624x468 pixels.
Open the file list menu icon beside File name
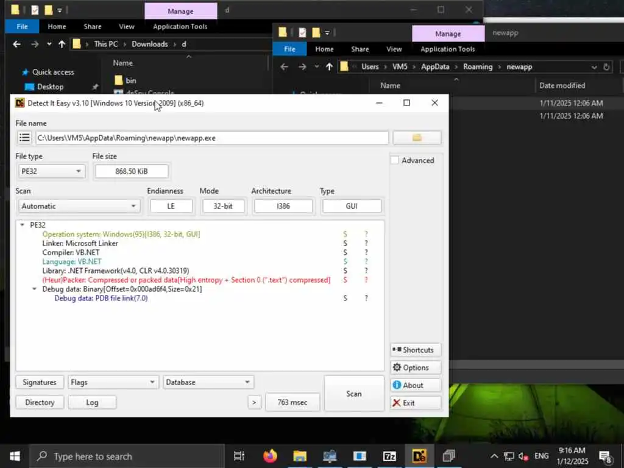tap(24, 138)
